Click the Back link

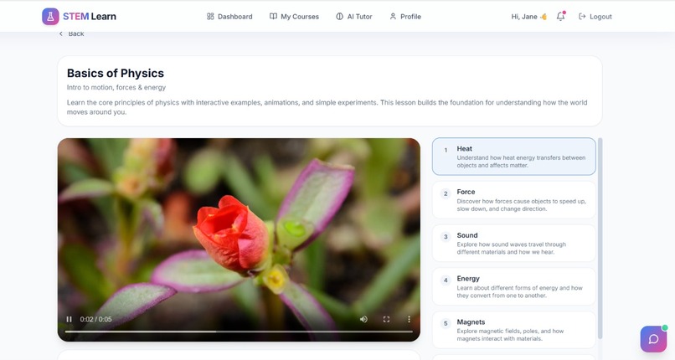pos(71,33)
